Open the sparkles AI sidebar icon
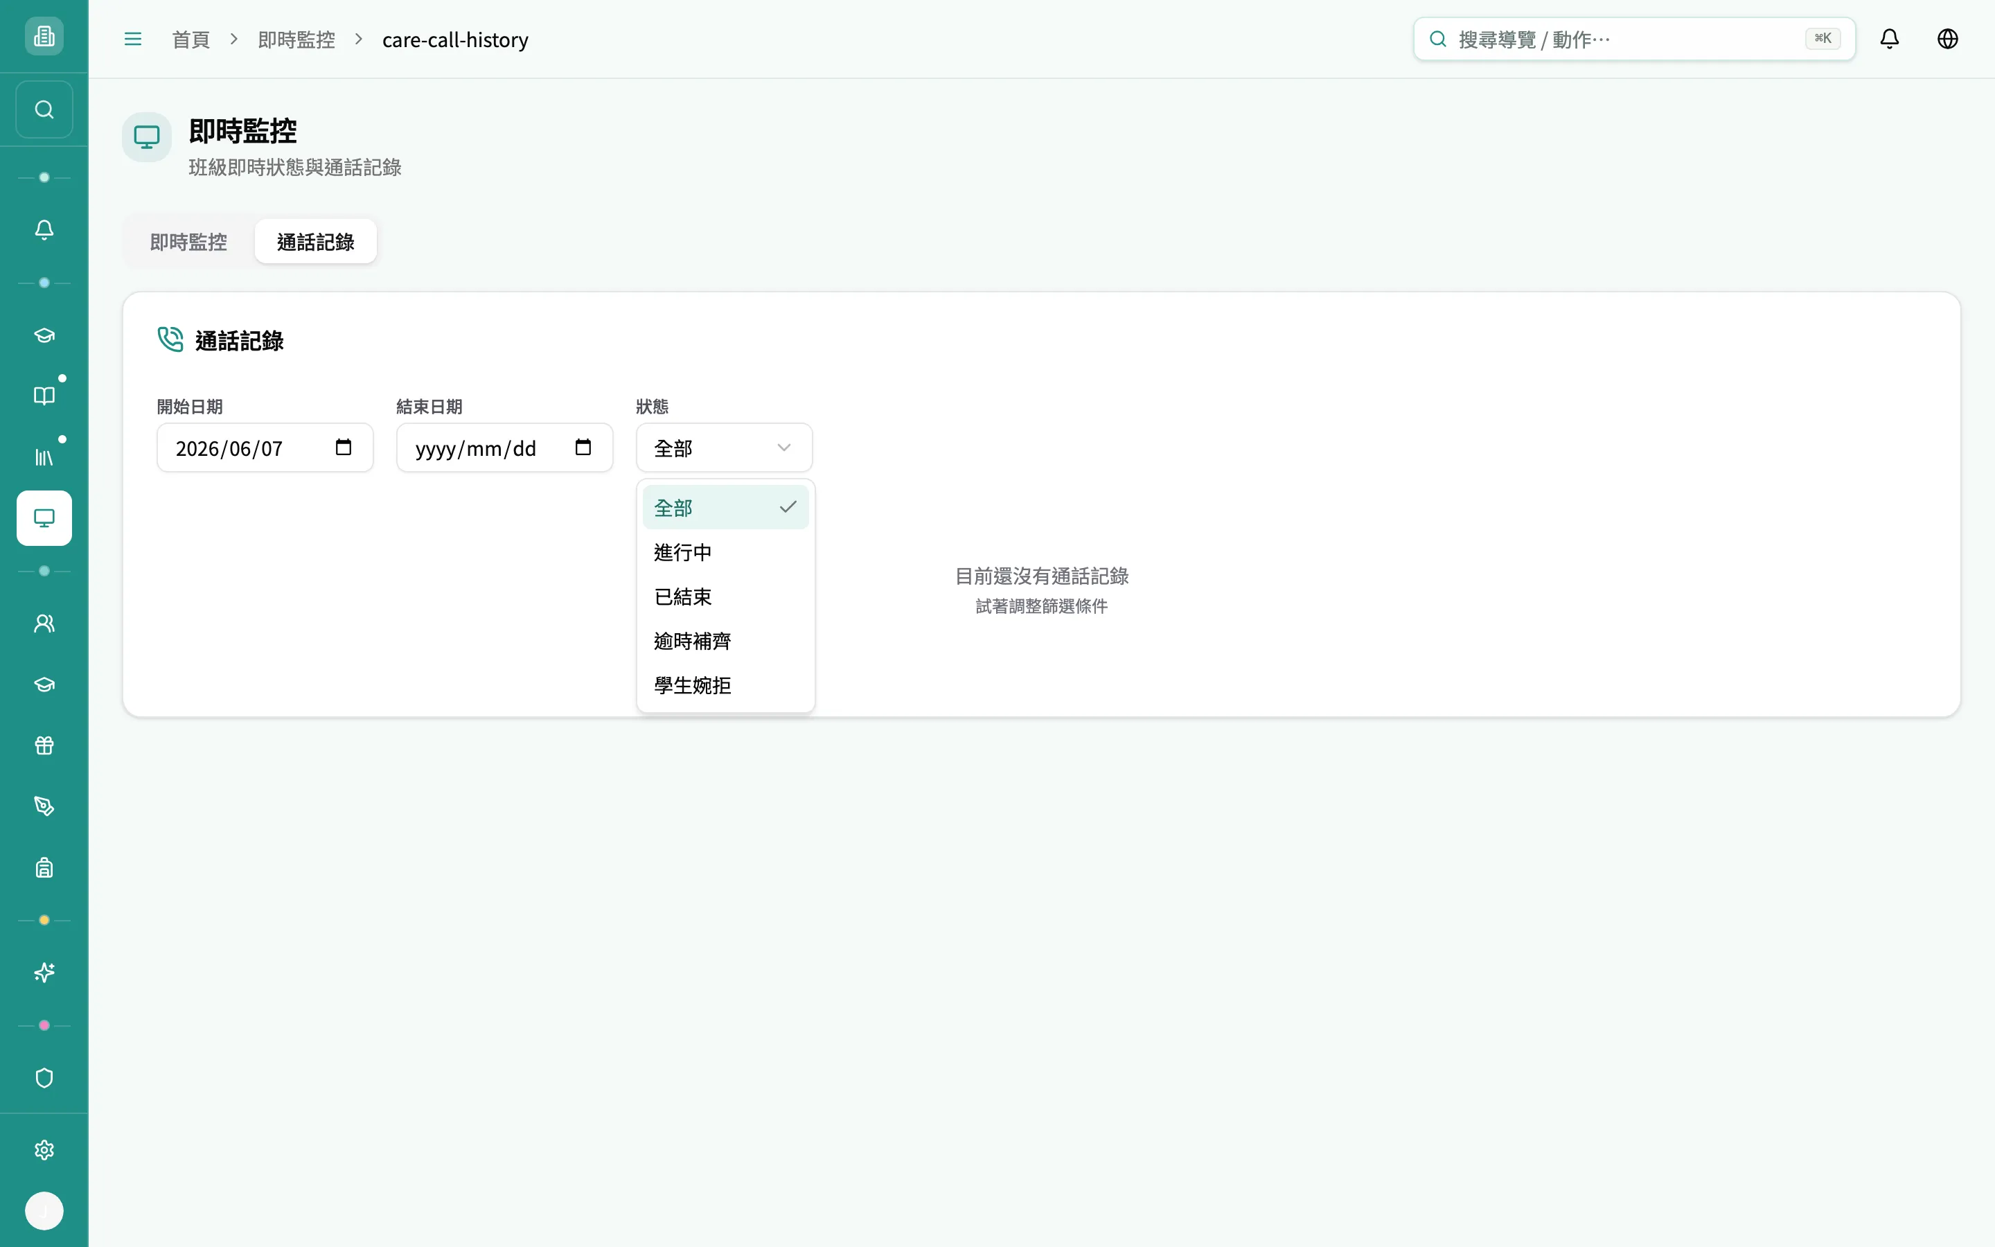This screenshot has height=1247, width=1995. 44,973
